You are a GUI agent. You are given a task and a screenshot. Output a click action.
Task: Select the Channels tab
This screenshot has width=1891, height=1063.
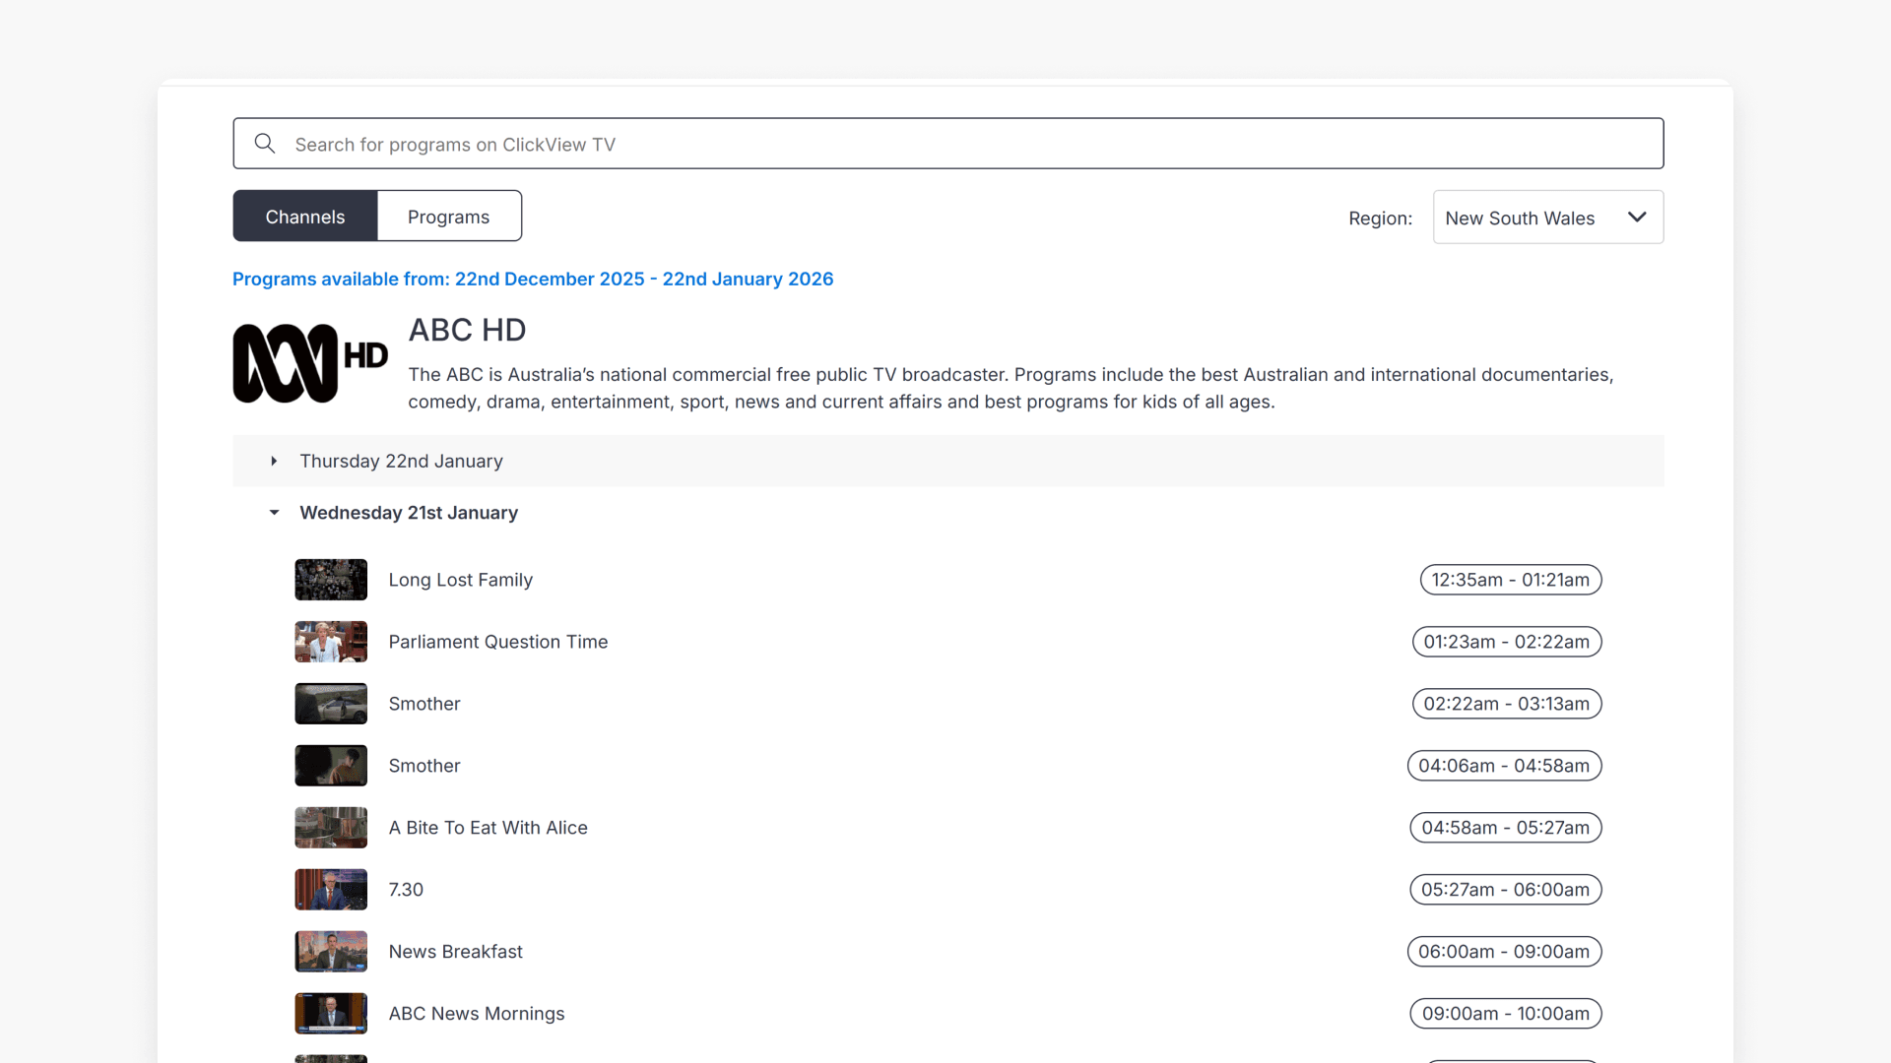point(304,216)
